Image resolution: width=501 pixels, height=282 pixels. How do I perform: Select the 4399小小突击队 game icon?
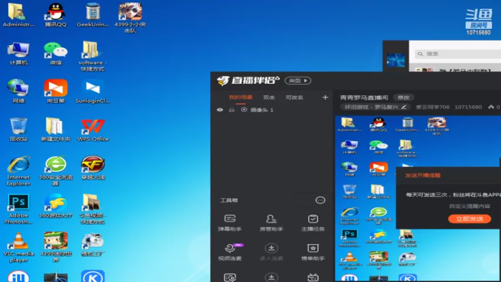click(130, 18)
